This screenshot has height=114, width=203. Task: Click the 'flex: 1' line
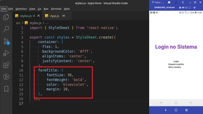50,47
